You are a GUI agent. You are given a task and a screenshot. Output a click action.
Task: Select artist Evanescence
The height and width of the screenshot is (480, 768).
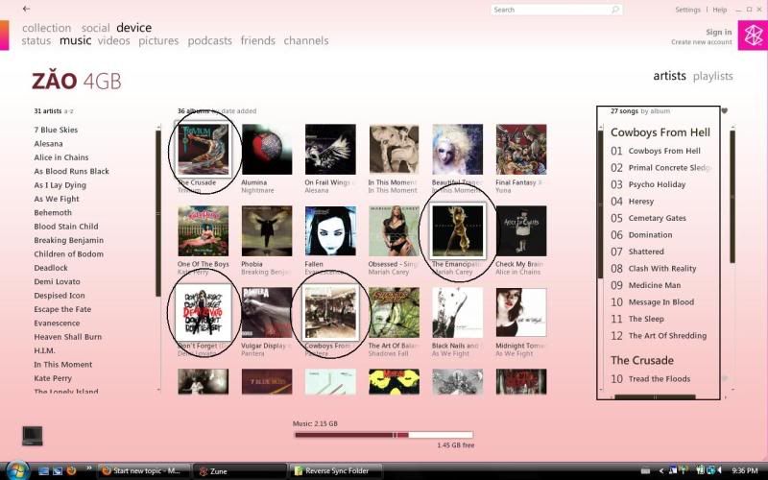(x=57, y=323)
